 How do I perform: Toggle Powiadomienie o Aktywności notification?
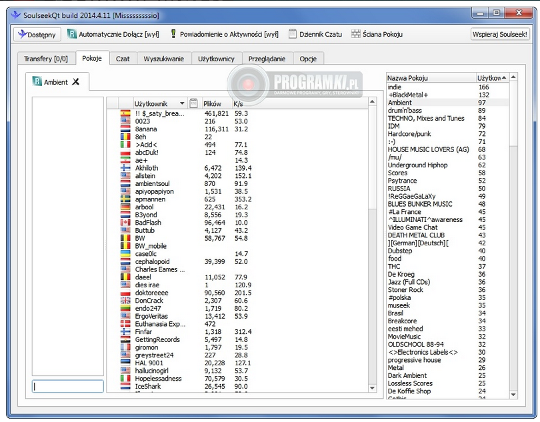[224, 34]
